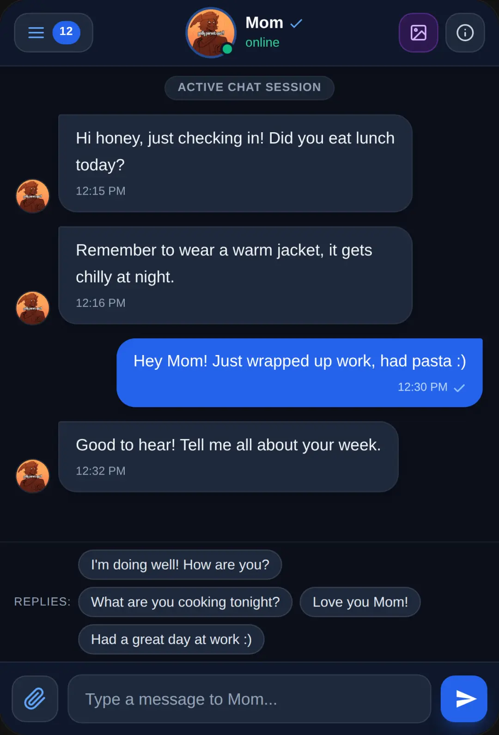
Task: Click the delivered checkmark on 12:30 PM message
Action: click(x=459, y=388)
